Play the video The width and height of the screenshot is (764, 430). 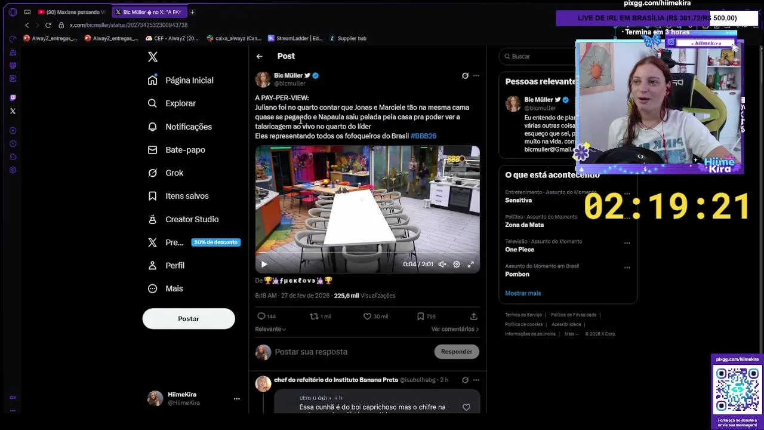[264, 264]
